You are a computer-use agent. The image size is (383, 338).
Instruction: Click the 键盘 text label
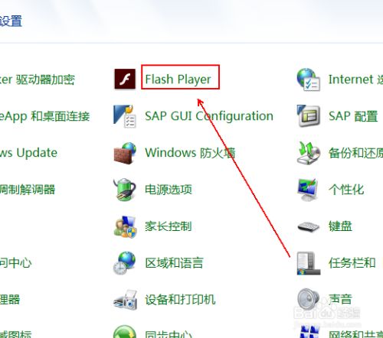pyautogui.click(x=340, y=226)
